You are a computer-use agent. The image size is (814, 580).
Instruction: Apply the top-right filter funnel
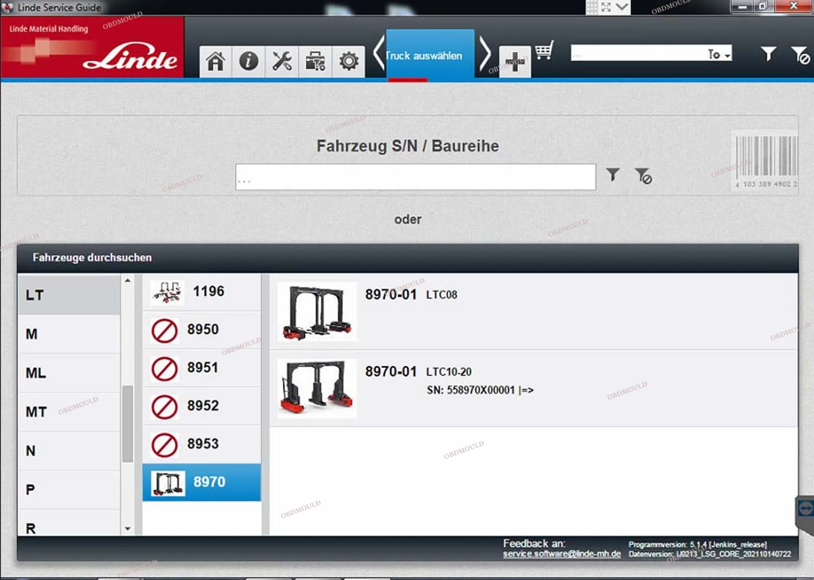[x=768, y=53]
